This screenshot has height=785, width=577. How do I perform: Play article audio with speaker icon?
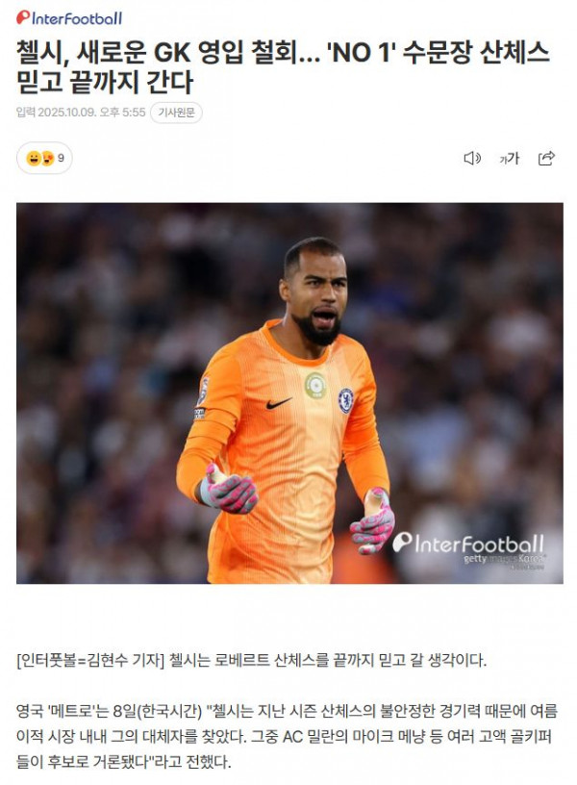[x=472, y=158]
